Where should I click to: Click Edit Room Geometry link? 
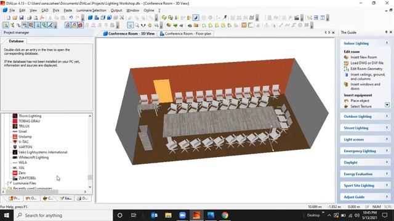pos(366,69)
